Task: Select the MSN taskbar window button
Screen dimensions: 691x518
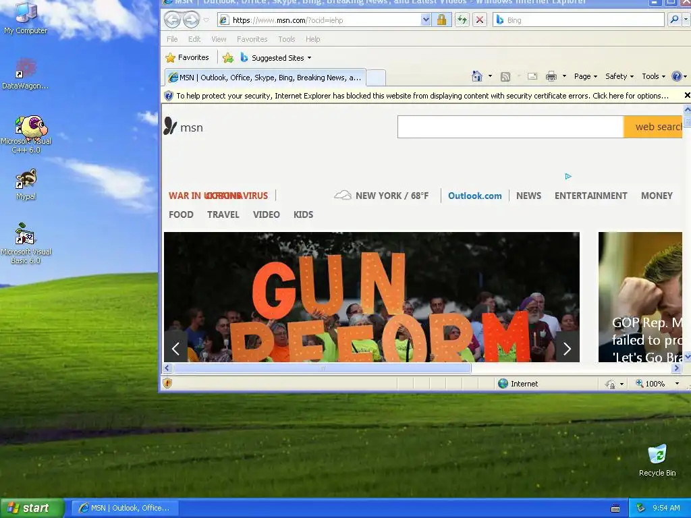Action: [x=125, y=508]
